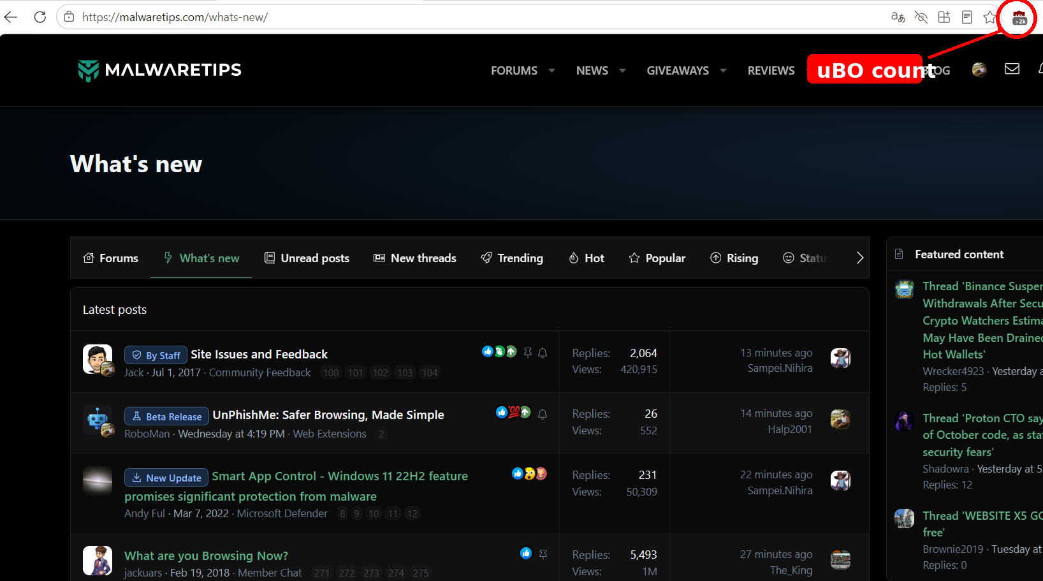Click the site info lock icon

69,17
